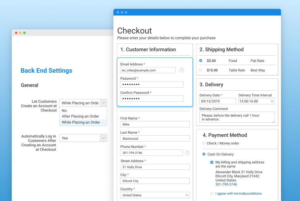Click the red close dot on settings window

coord(16,33)
